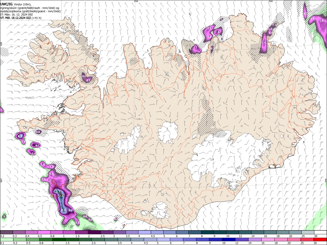
Task: Click the UWC/IG title text
Action: coord(6,4)
